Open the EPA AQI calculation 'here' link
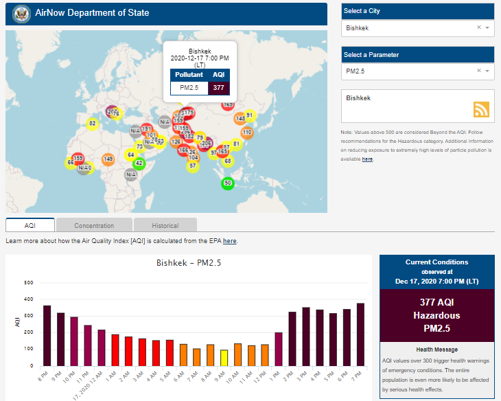 pyautogui.click(x=229, y=241)
